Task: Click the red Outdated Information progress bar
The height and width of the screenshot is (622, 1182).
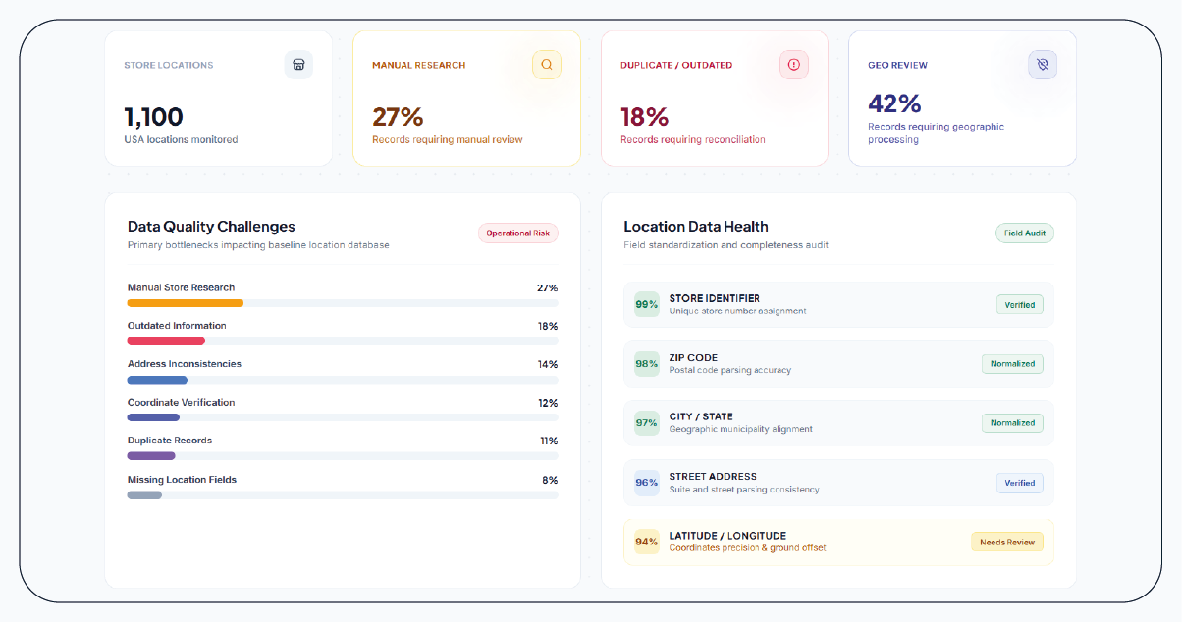Action: pos(166,341)
